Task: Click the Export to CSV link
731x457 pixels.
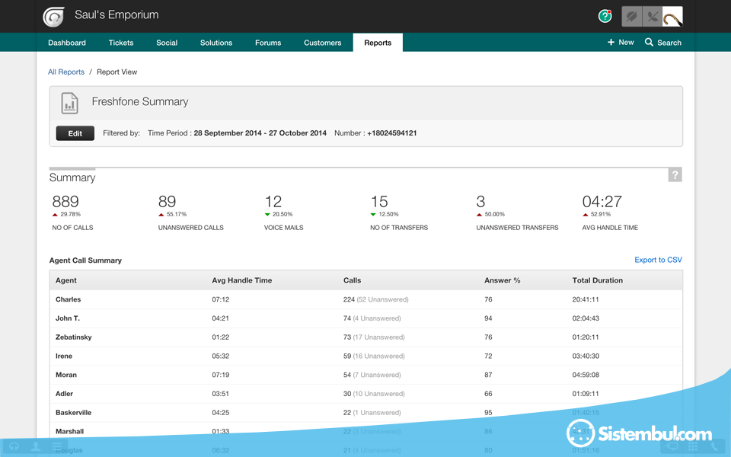Action: (658, 260)
